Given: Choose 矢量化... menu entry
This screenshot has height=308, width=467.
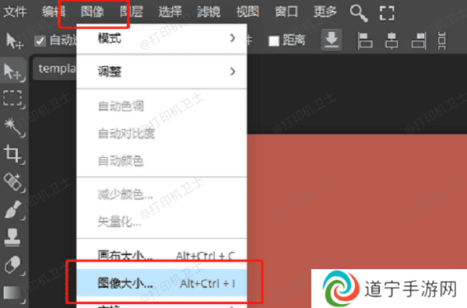Looking at the screenshot, I should tap(162, 222).
